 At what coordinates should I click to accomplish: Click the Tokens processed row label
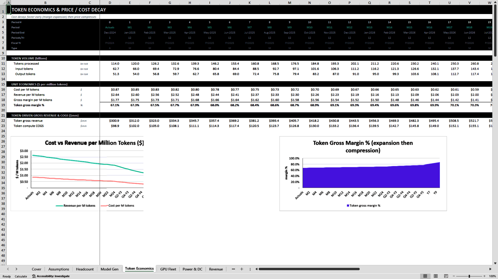point(26,64)
